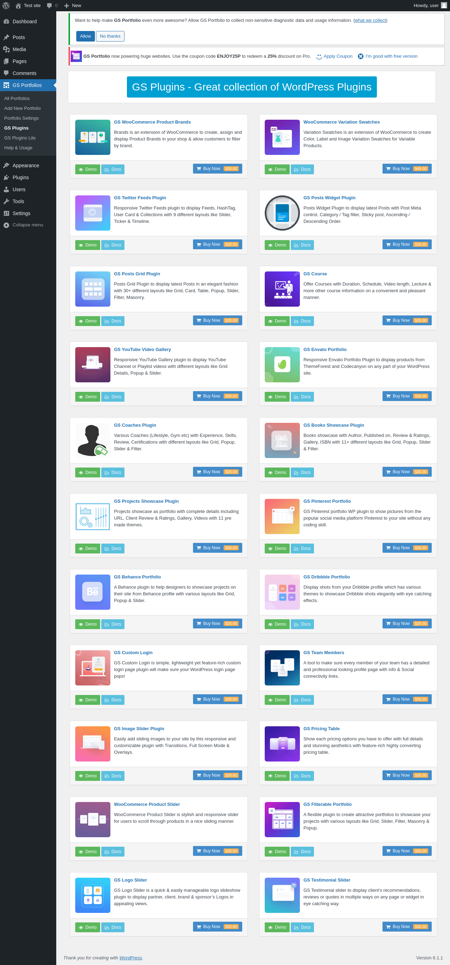
Task: Open GS Coaches Plugin title link
Action: tap(135, 425)
